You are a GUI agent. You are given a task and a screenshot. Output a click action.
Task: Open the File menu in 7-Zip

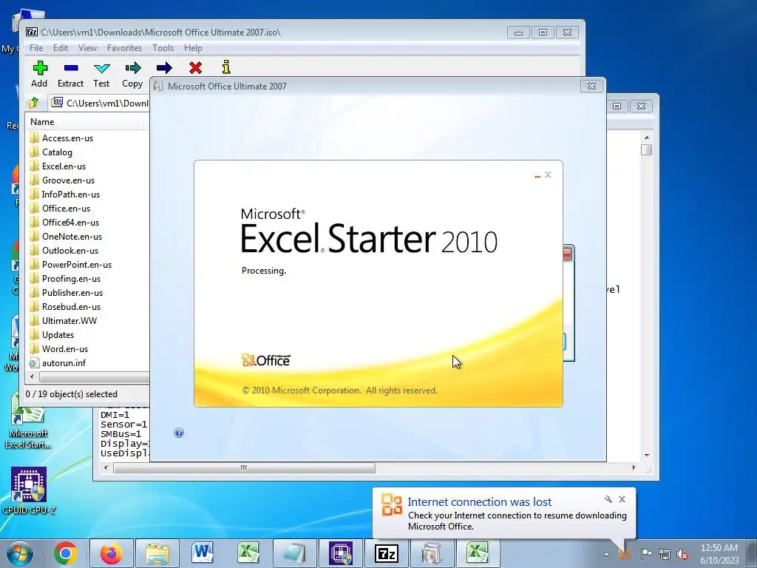click(36, 48)
